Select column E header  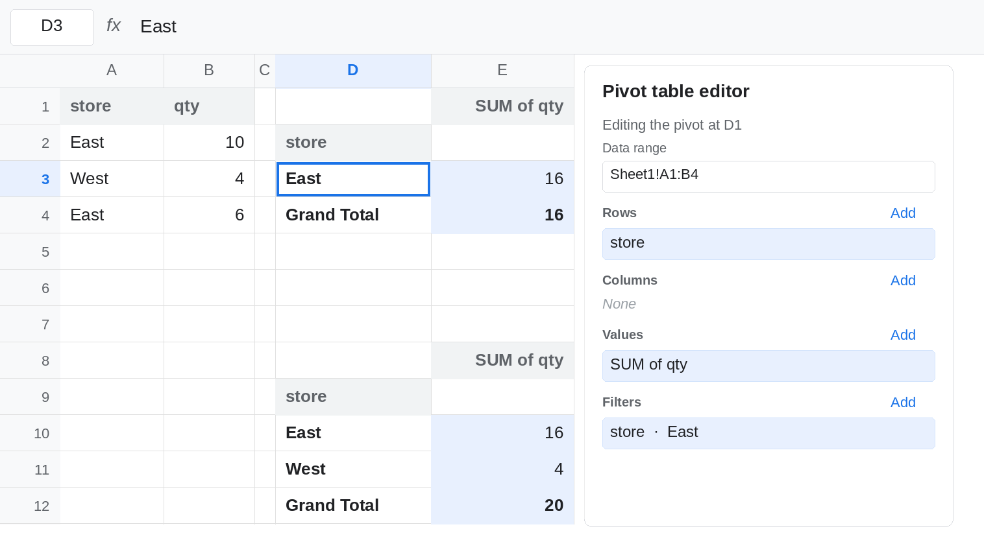coord(502,71)
